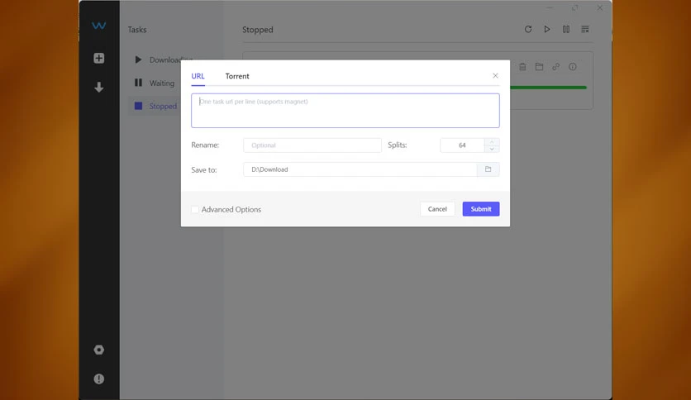
Task: Browse folder for Save to path
Action: point(488,169)
